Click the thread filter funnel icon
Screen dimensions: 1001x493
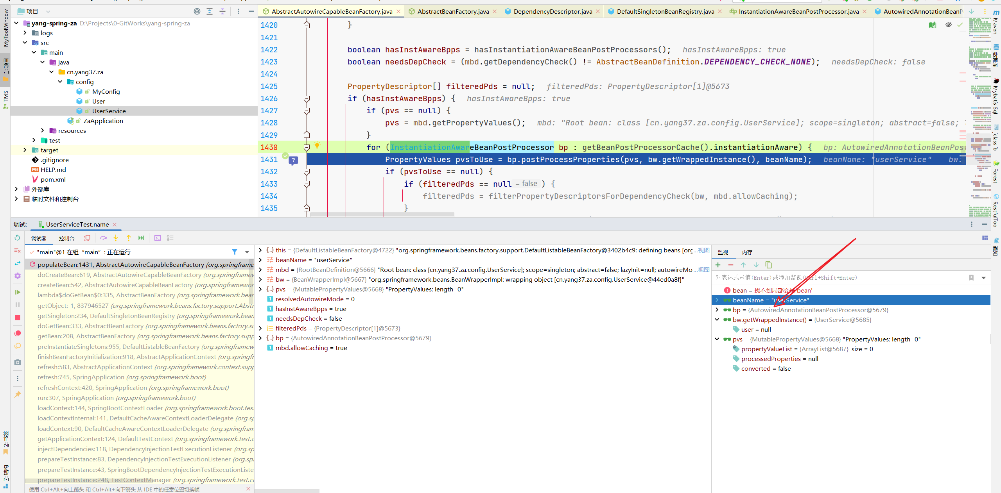[x=235, y=252]
